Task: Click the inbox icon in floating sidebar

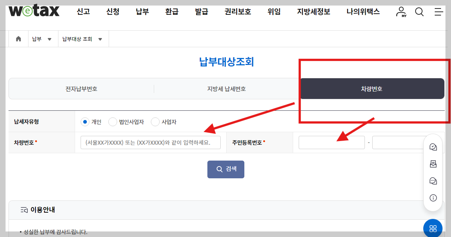Action: click(433, 164)
